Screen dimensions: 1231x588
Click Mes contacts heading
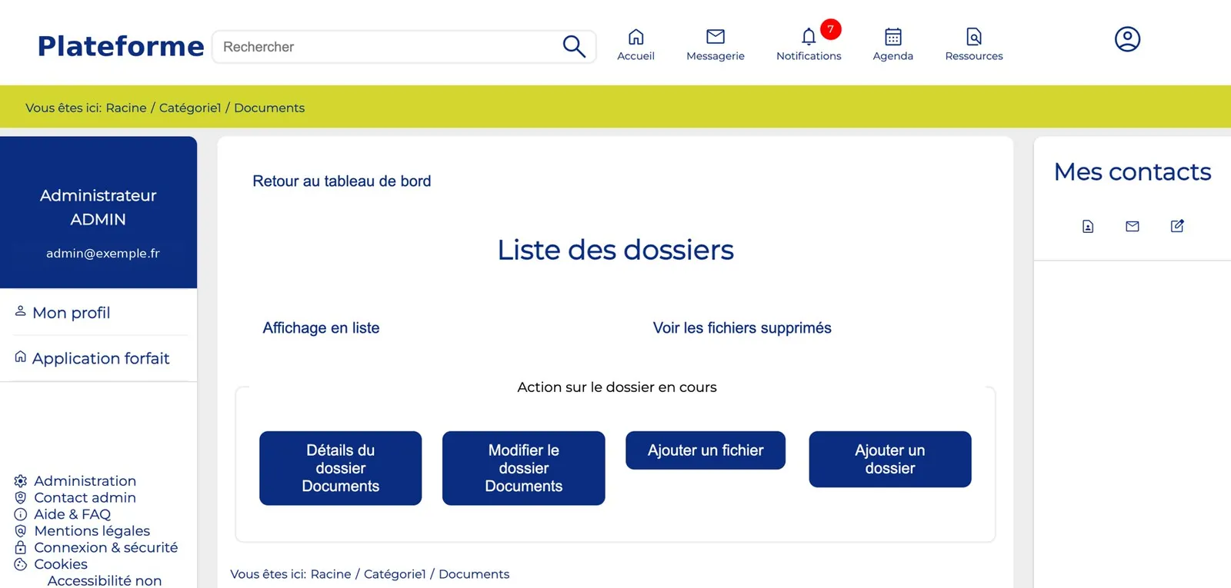pos(1133,171)
